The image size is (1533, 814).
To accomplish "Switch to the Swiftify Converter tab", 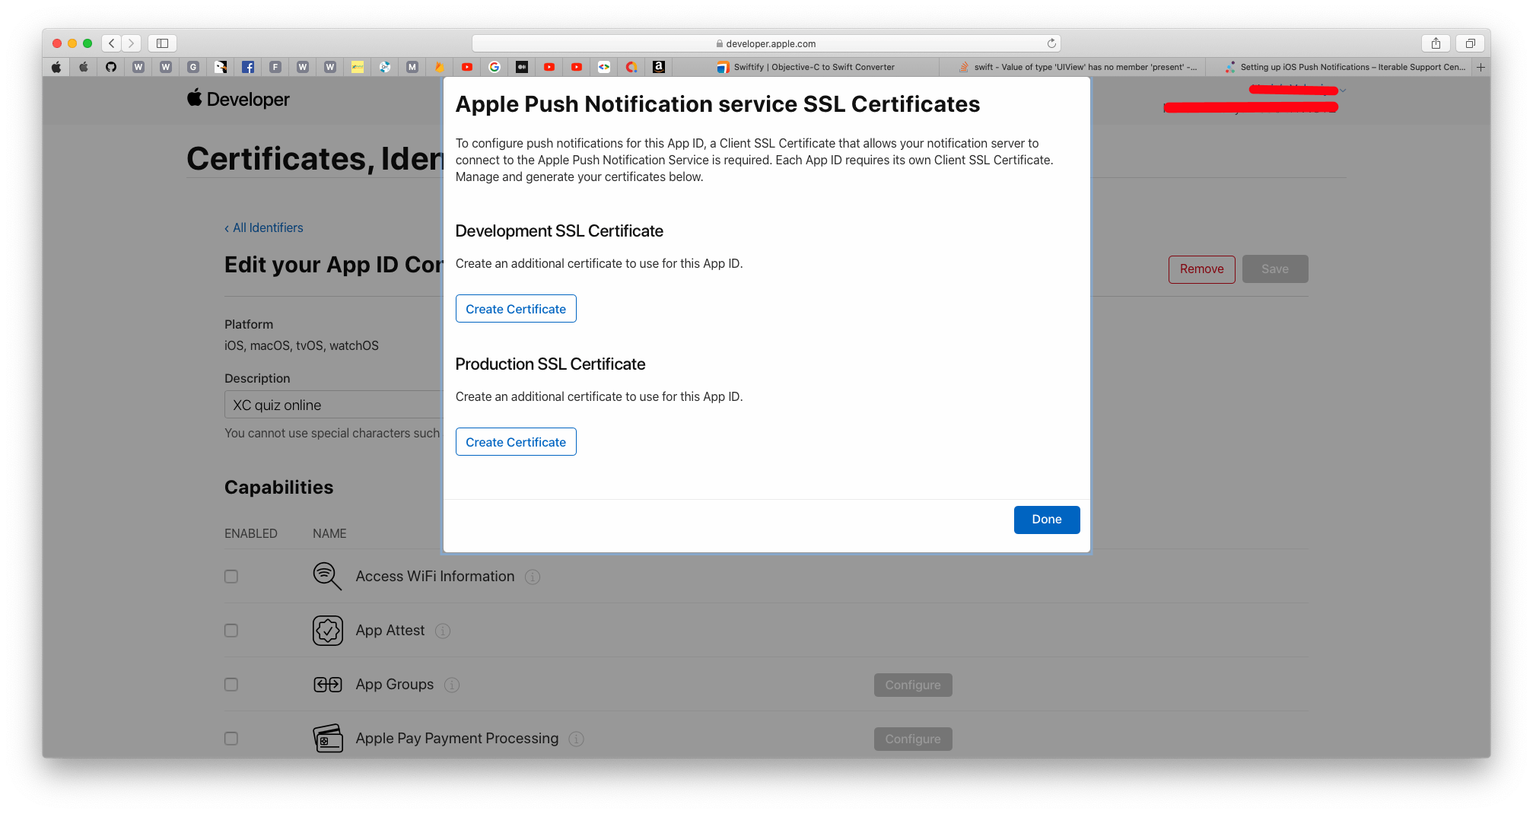I will [806, 67].
